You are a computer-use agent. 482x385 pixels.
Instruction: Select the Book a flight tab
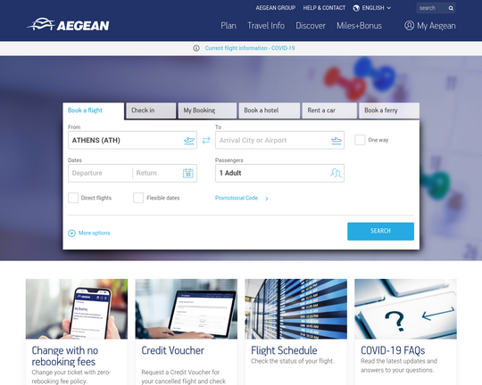[x=94, y=111]
